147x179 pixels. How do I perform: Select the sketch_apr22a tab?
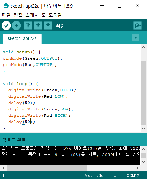click(x=22, y=38)
